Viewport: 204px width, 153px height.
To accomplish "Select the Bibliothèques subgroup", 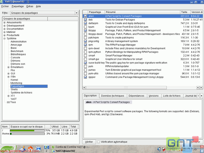I will [x=18, y=54].
